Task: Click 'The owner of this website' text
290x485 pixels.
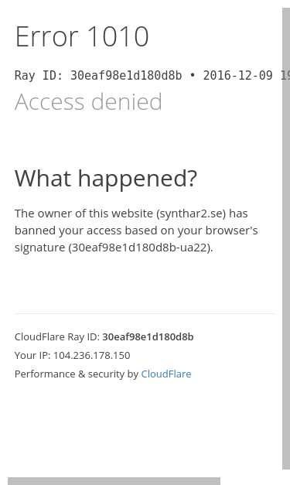Action: click(84, 213)
